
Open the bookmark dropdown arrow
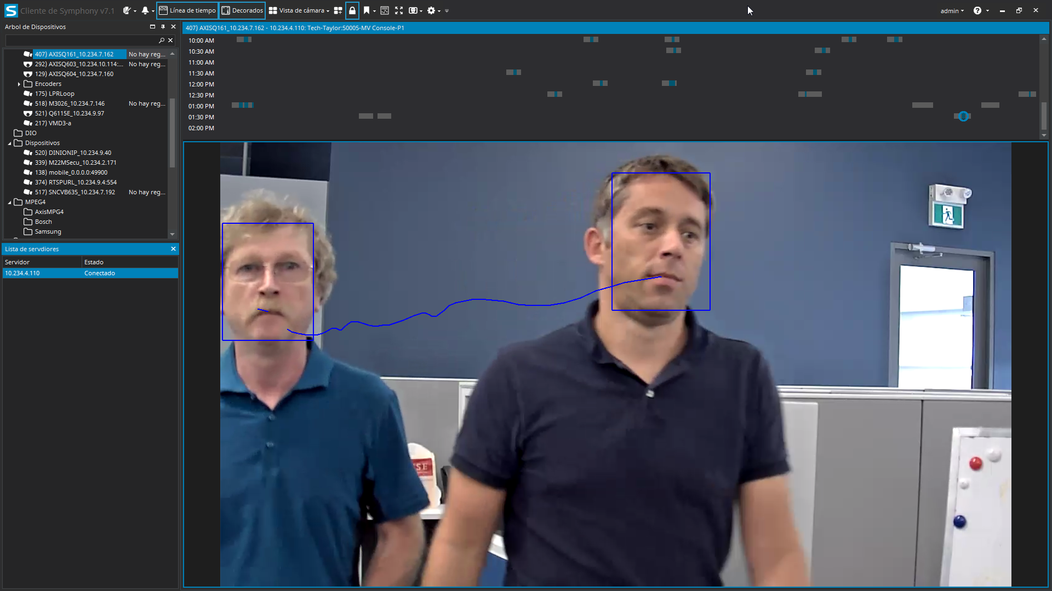374,11
